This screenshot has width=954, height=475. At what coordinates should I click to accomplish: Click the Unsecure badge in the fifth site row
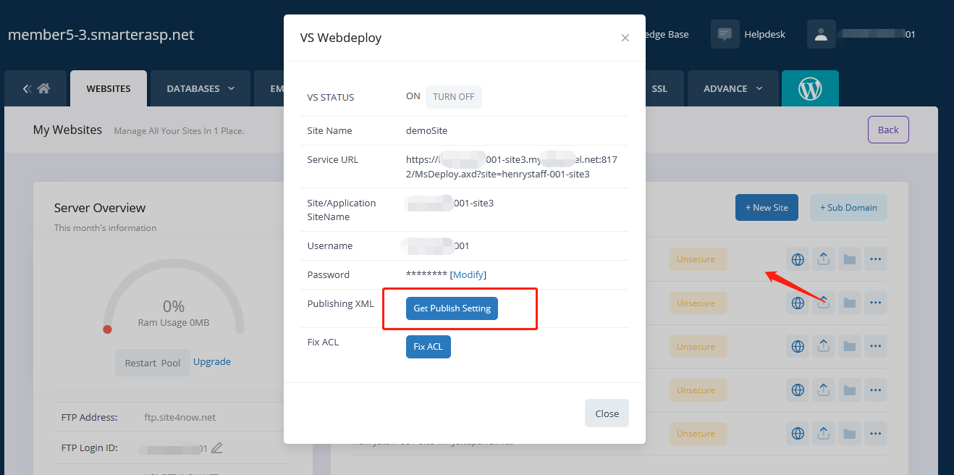[698, 433]
